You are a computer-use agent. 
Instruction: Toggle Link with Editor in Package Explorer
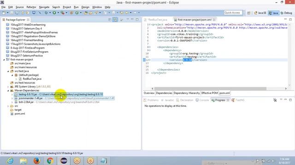point(115,20)
